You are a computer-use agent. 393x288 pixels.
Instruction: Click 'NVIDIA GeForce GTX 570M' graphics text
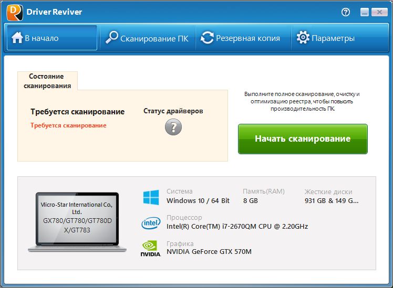pos(209,252)
